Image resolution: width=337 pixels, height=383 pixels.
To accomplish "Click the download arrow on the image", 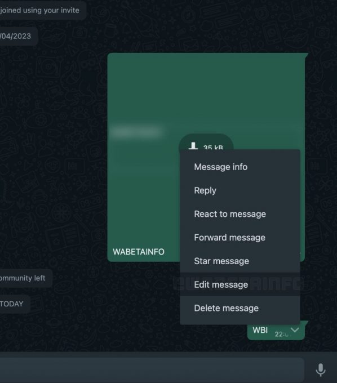I will [x=193, y=146].
